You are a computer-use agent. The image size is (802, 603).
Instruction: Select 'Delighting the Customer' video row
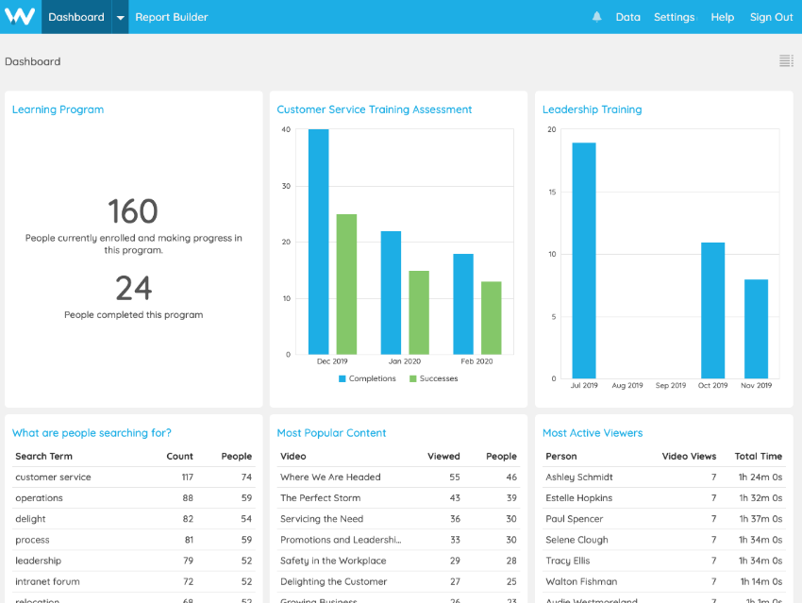(398, 581)
